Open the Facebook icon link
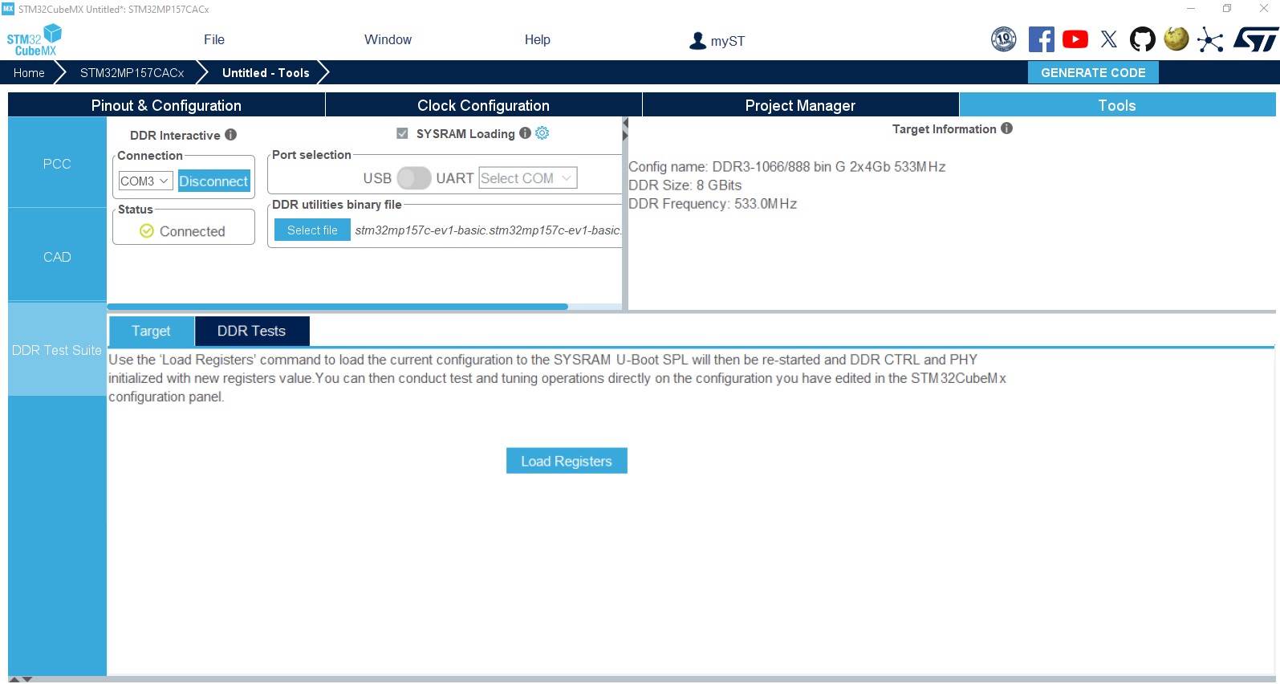The width and height of the screenshot is (1280, 684). [1041, 39]
